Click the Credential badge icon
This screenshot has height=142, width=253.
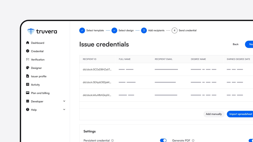coord(28,51)
